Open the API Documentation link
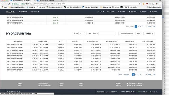The width and height of the screenshot is (169, 95). 45,85
